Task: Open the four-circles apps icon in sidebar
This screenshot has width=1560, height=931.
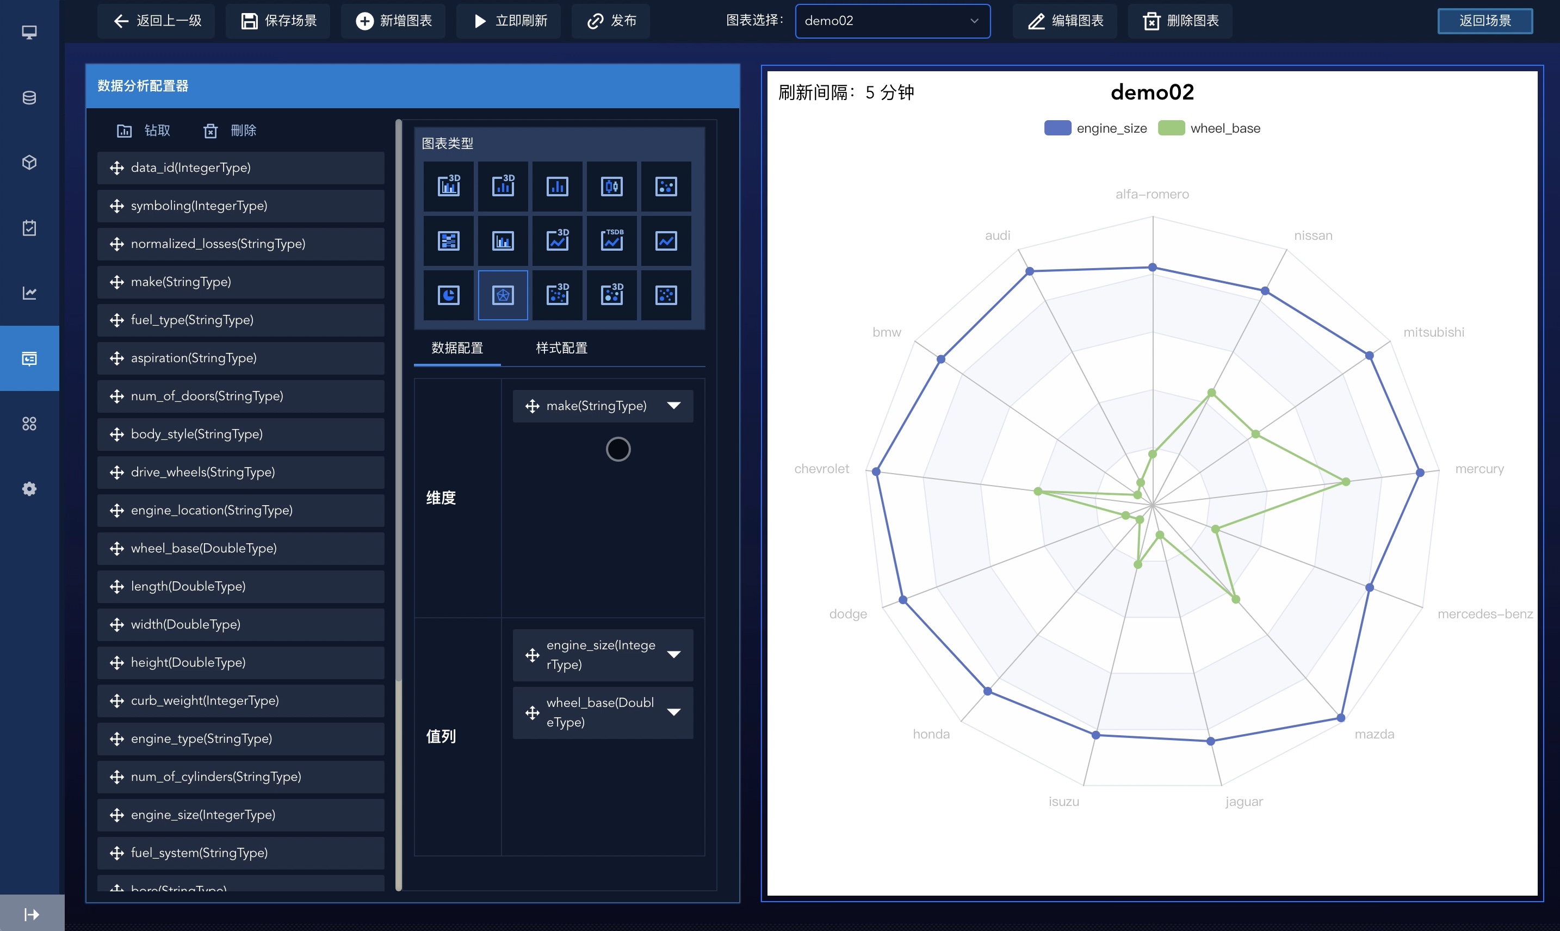Action: pos(29,424)
